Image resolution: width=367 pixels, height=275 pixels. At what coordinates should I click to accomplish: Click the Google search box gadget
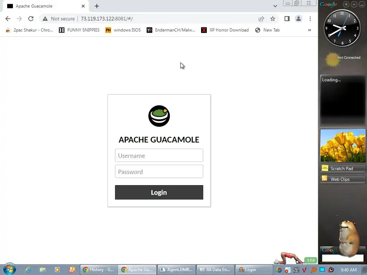(342, 258)
